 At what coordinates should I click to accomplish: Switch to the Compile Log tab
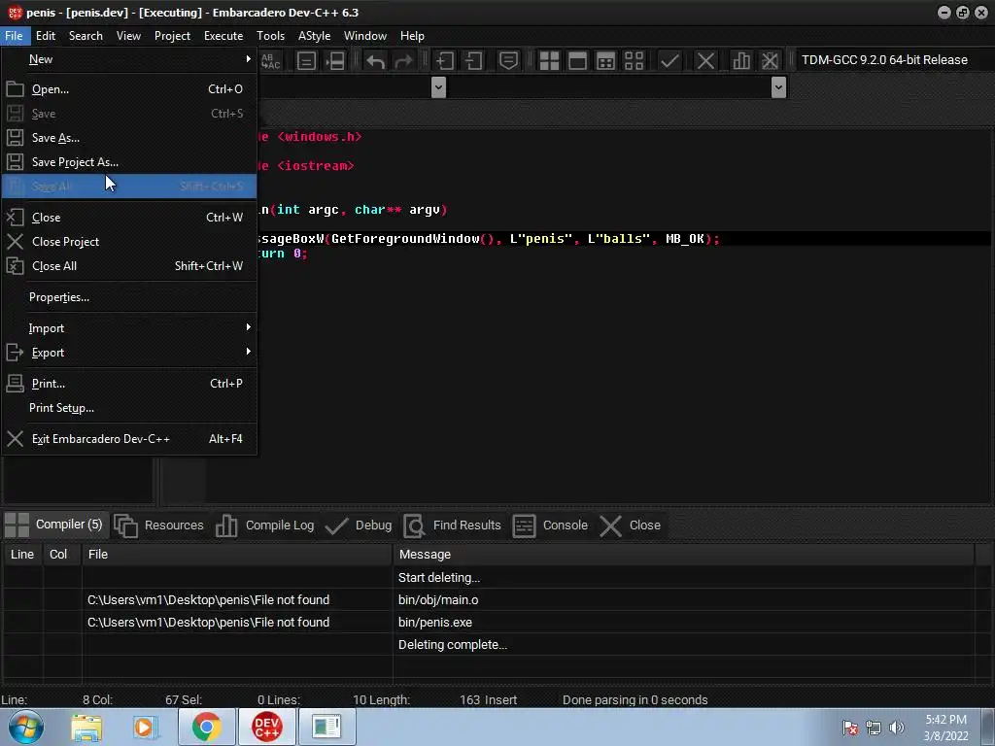tap(265, 526)
